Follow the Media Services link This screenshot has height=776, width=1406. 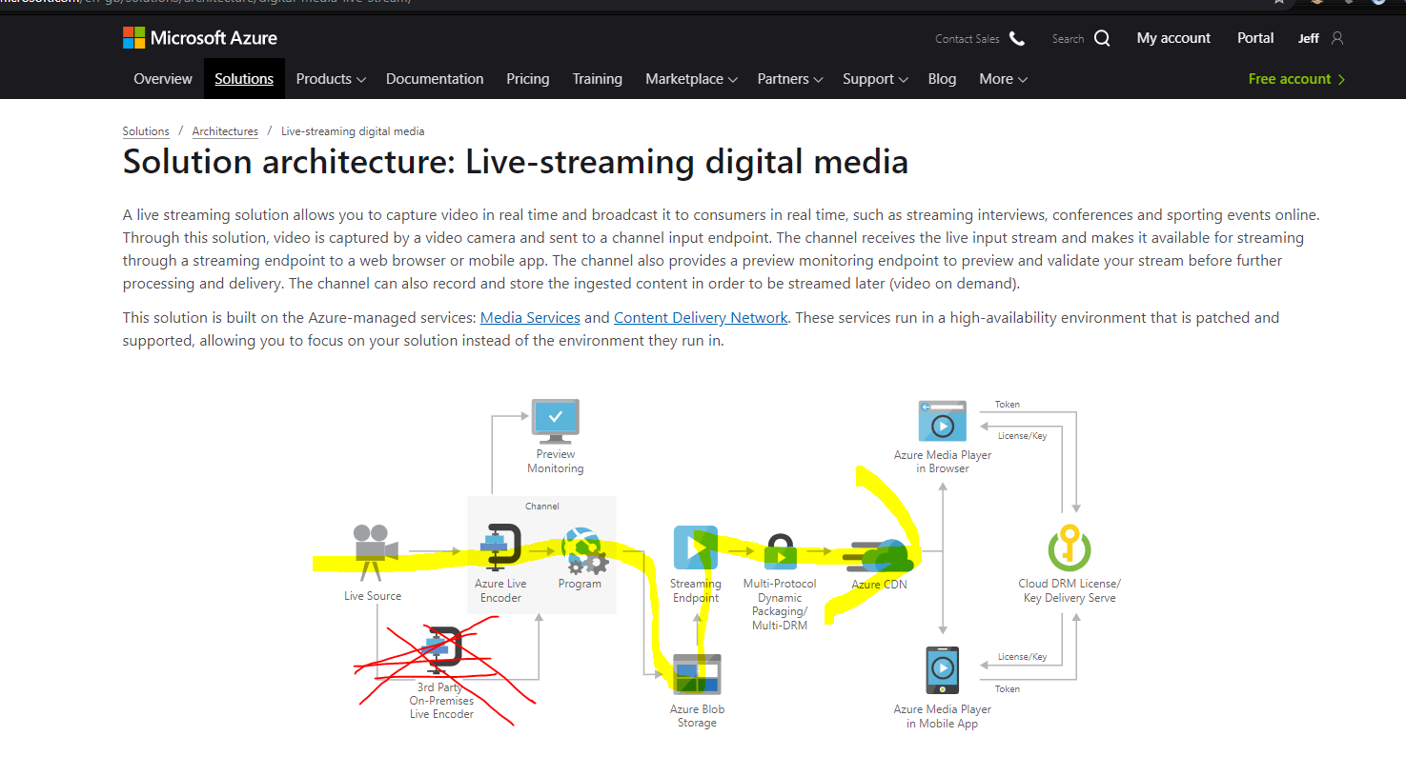point(530,318)
